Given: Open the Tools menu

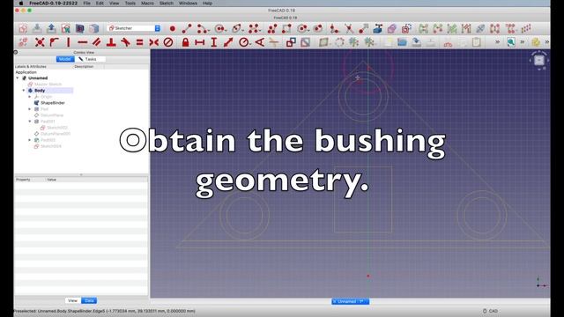Looking at the screenshot, I should coord(130,4).
